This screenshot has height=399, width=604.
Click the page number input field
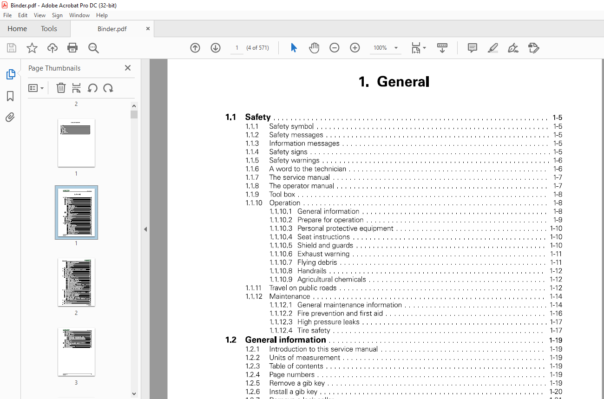[x=237, y=48]
